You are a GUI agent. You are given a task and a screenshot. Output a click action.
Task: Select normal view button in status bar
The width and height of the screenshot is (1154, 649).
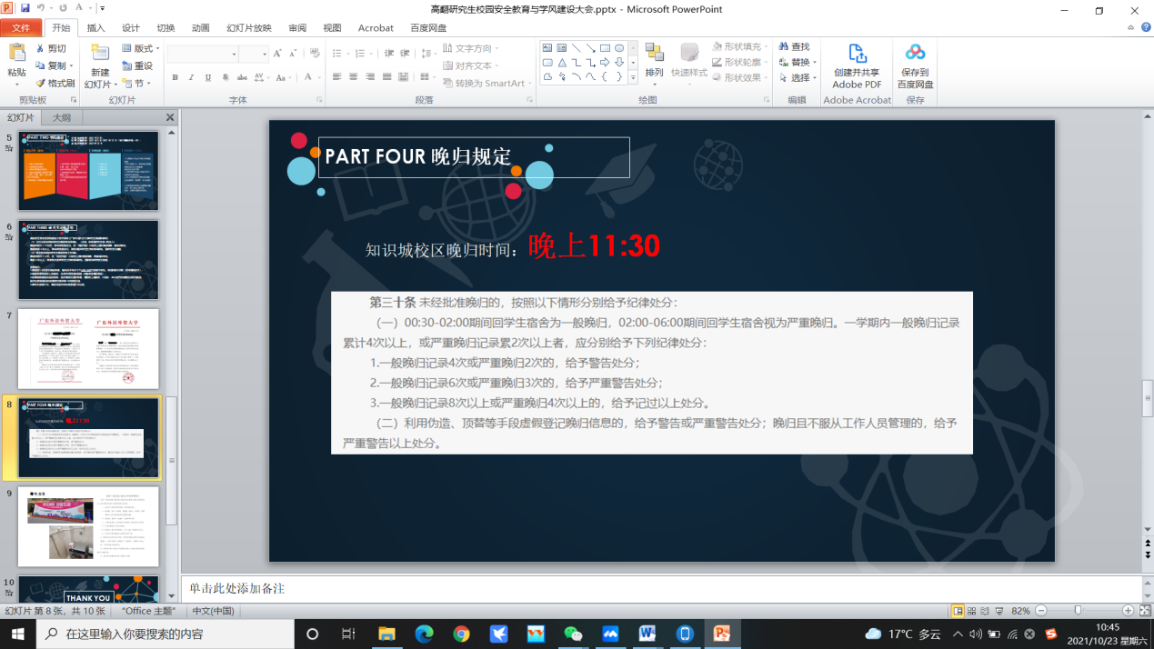coord(958,611)
